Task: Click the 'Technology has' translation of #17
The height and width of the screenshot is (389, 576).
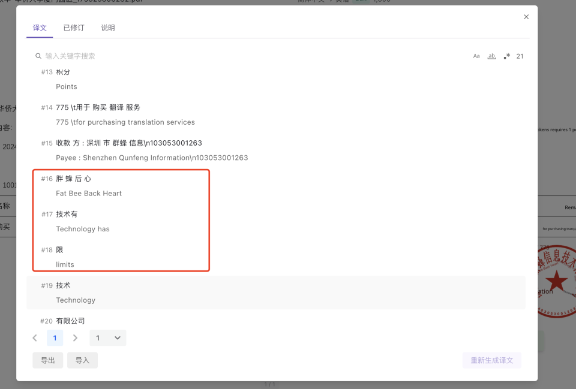Action: 83,229
